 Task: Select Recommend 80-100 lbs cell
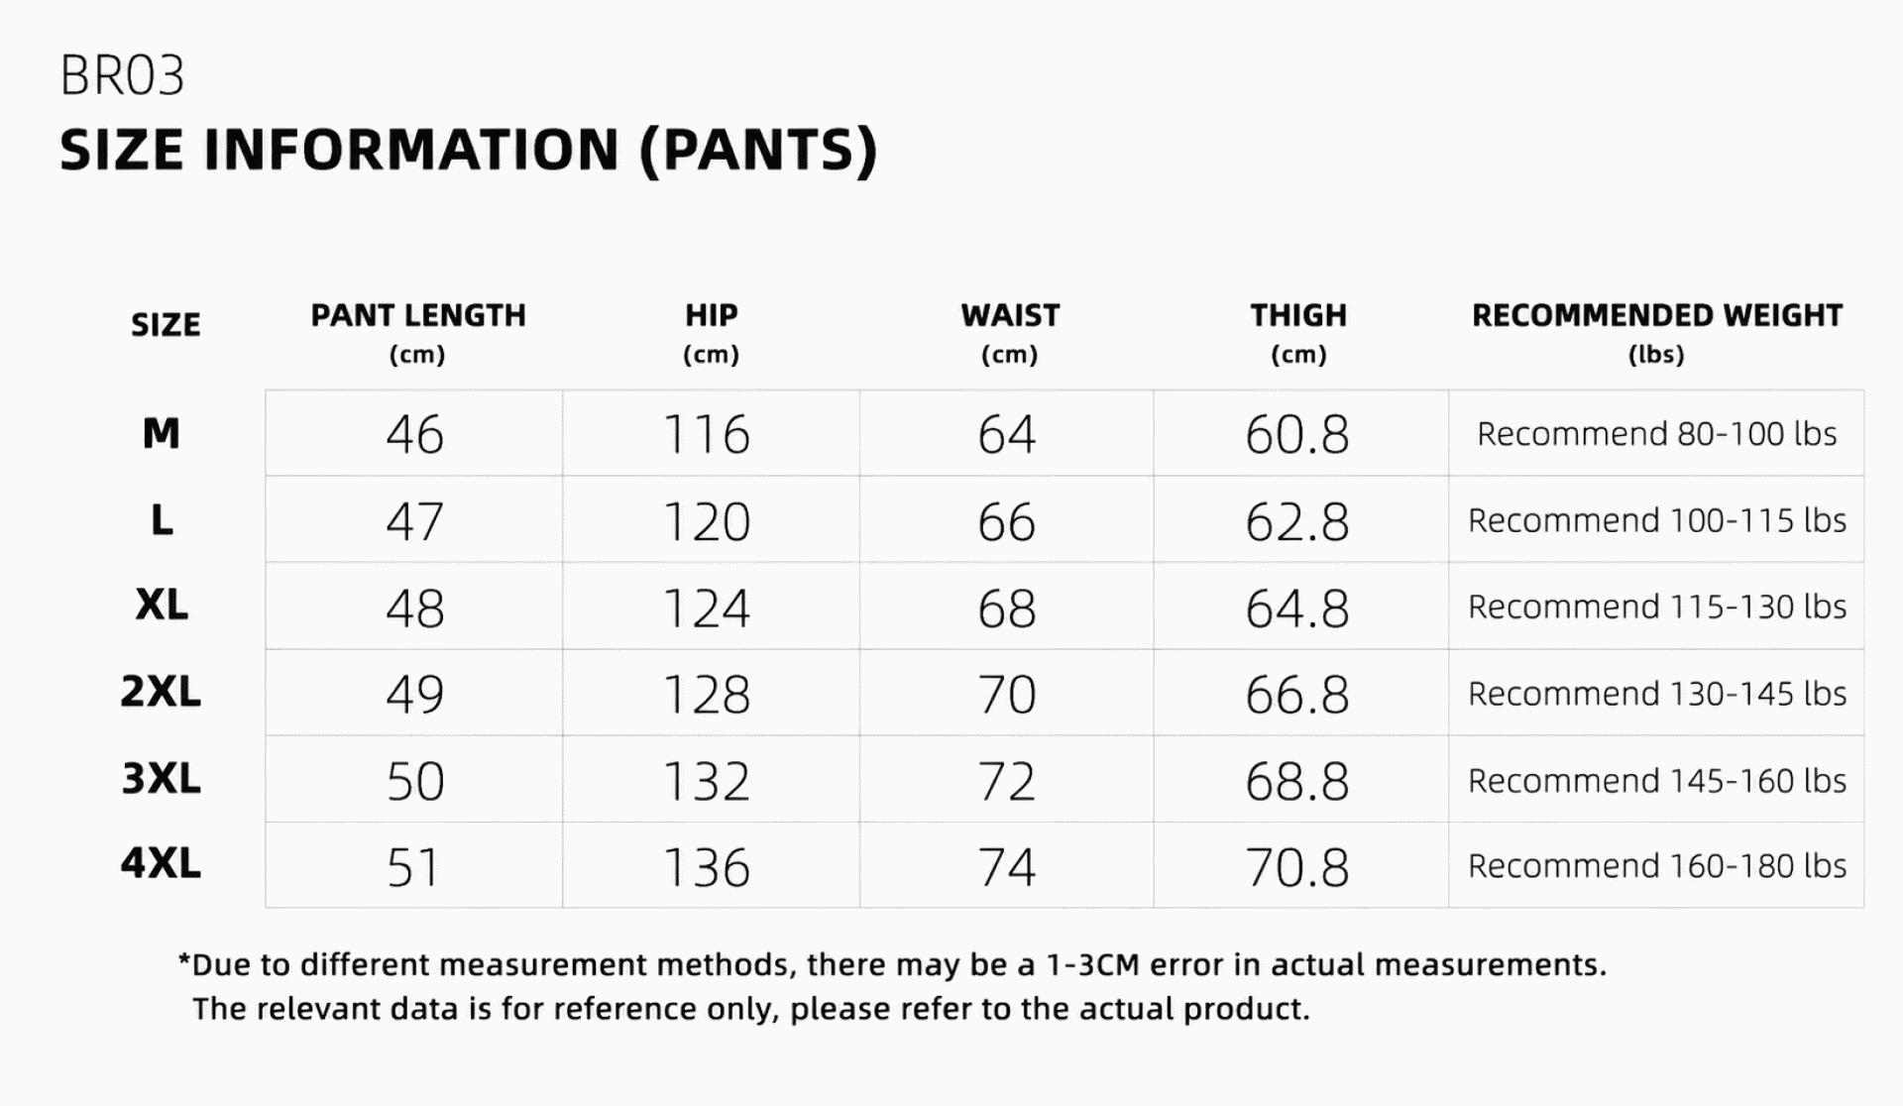(1656, 433)
